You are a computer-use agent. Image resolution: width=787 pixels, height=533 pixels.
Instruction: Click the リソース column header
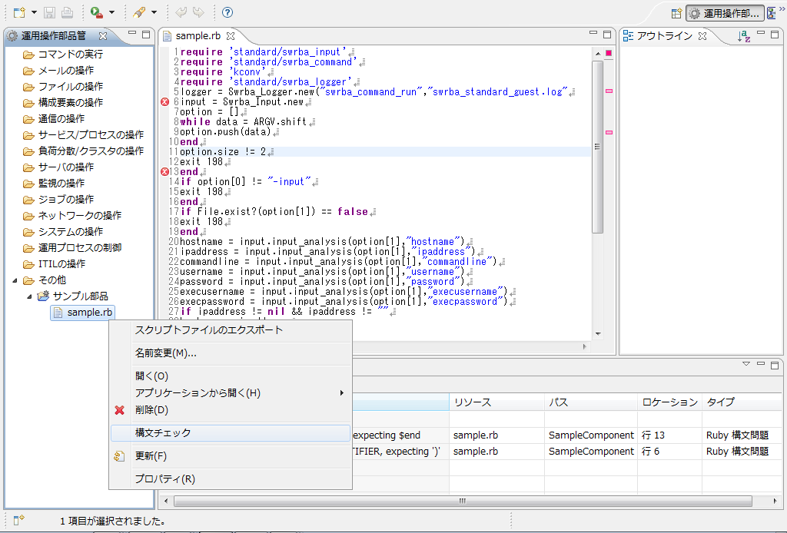(x=497, y=402)
